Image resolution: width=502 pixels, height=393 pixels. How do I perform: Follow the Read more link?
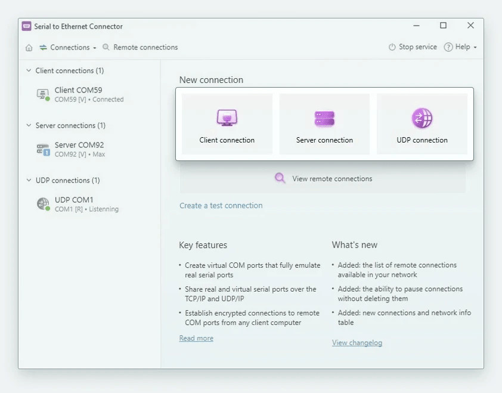196,338
